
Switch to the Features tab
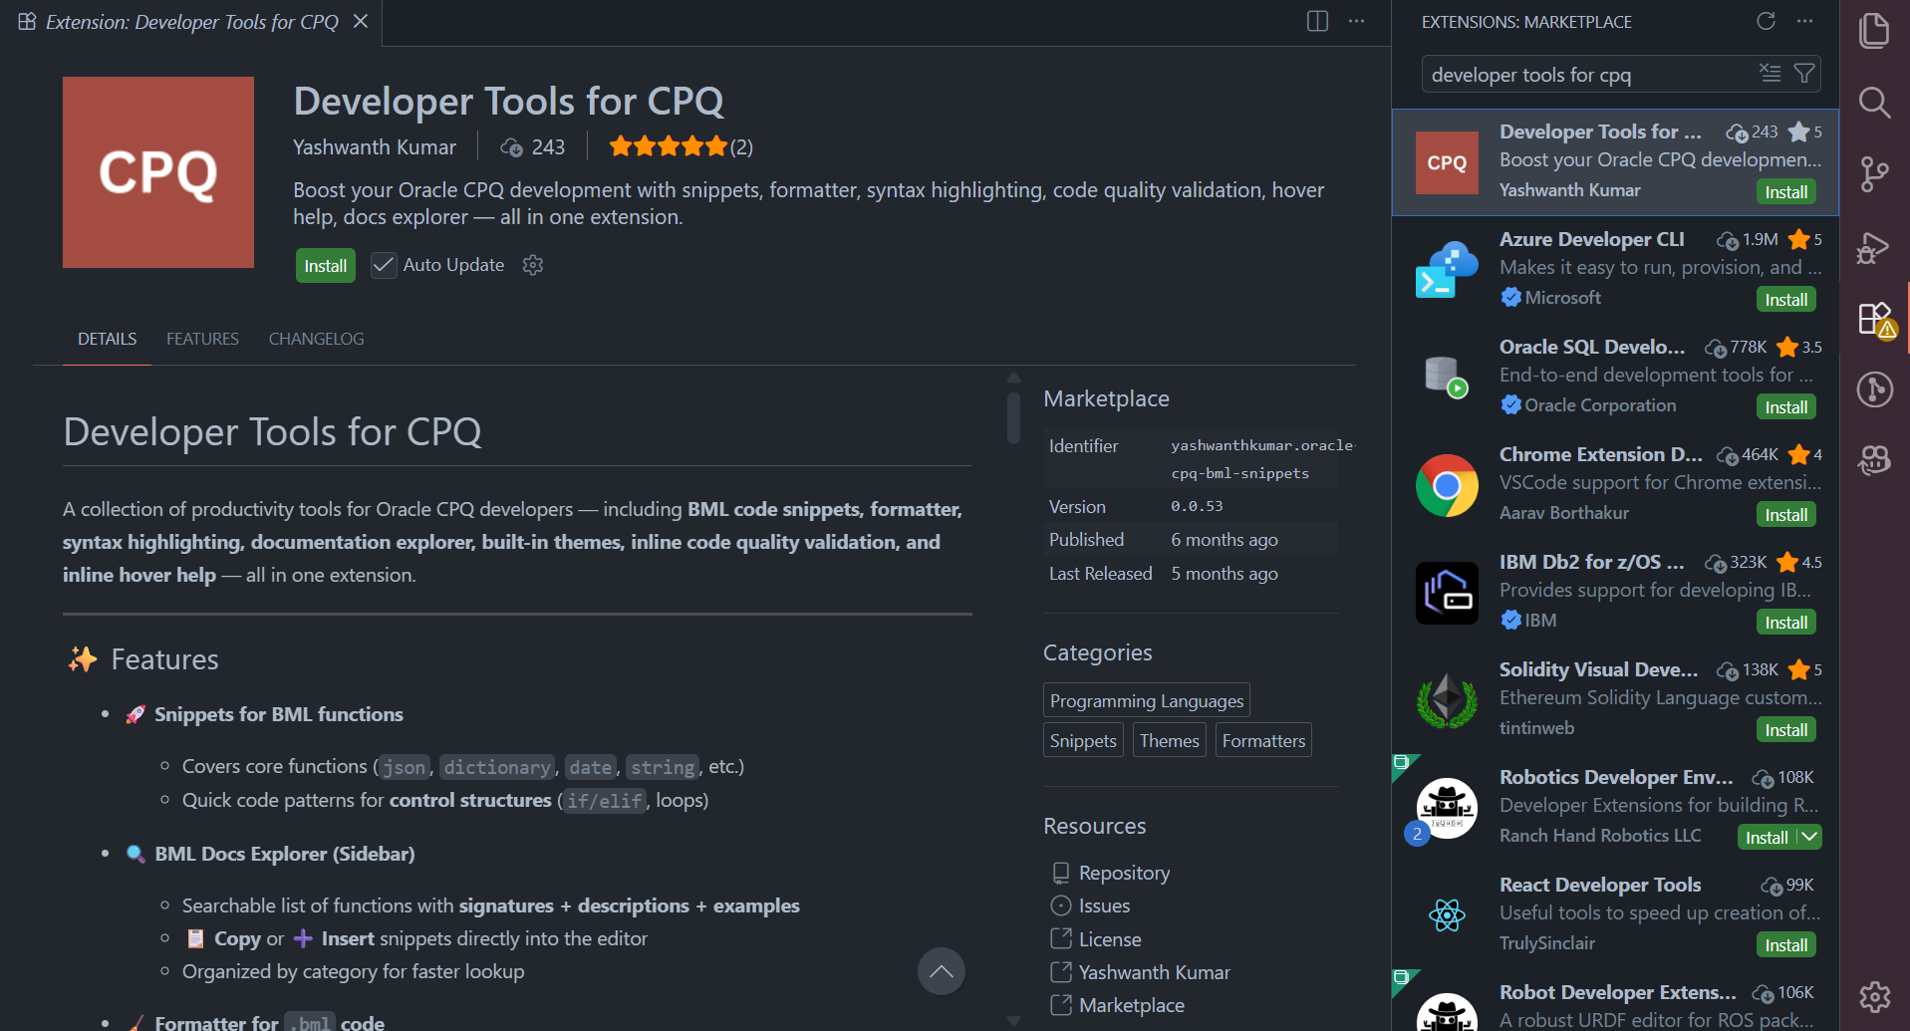pos(202,339)
